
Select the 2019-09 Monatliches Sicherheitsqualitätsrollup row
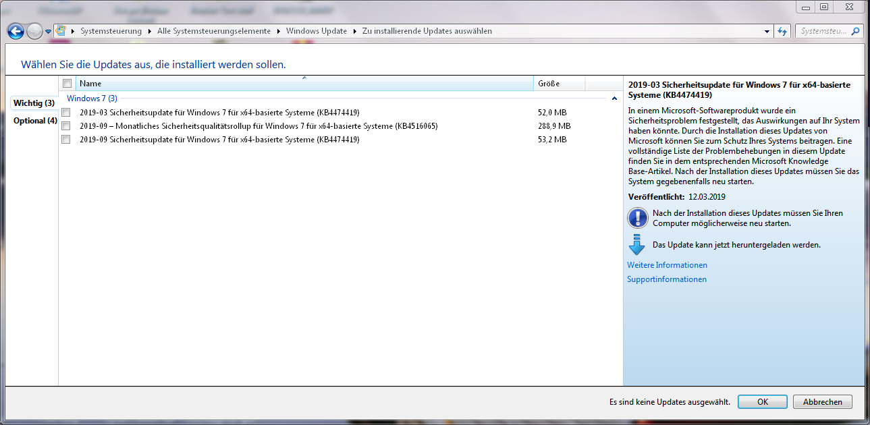pyautogui.click(x=259, y=126)
